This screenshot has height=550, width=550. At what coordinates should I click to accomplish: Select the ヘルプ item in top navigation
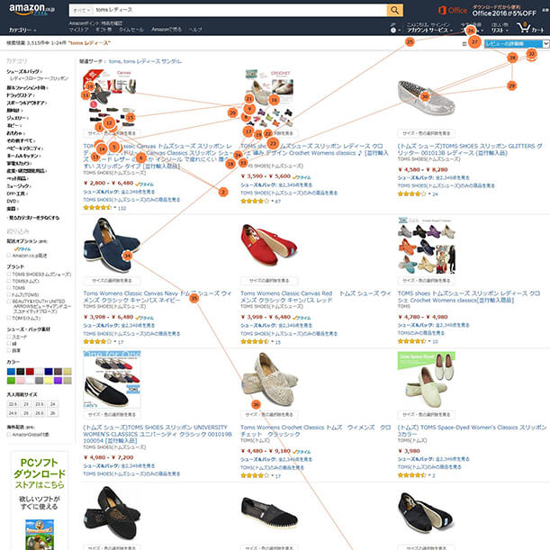point(195,30)
